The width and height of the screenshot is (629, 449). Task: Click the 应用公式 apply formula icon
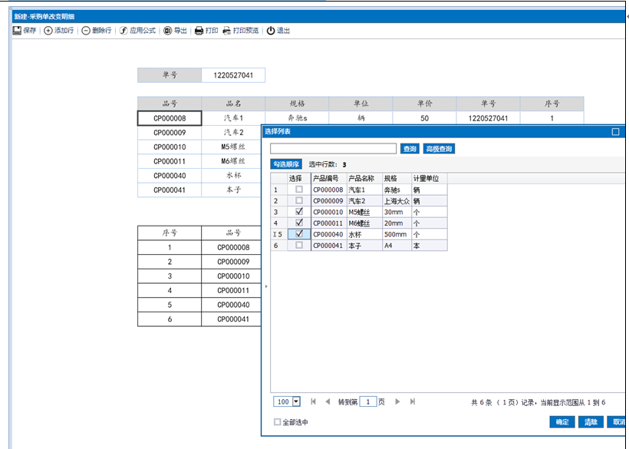pos(123,31)
